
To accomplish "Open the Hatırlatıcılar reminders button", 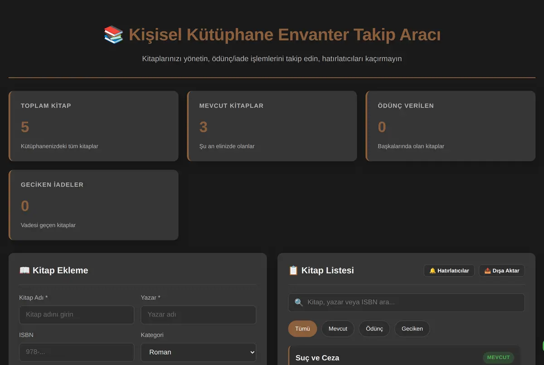I will click(449, 270).
